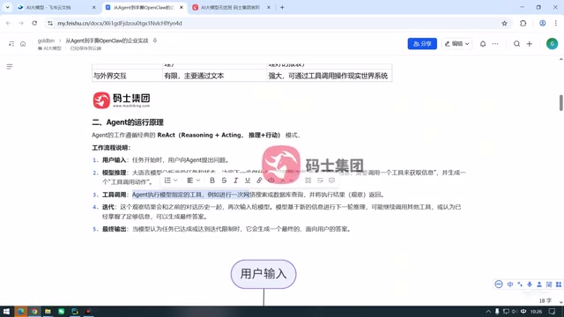This screenshot has height=317, width=564.
Task: Open Chrome from the taskbar
Action: [x=34, y=312]
